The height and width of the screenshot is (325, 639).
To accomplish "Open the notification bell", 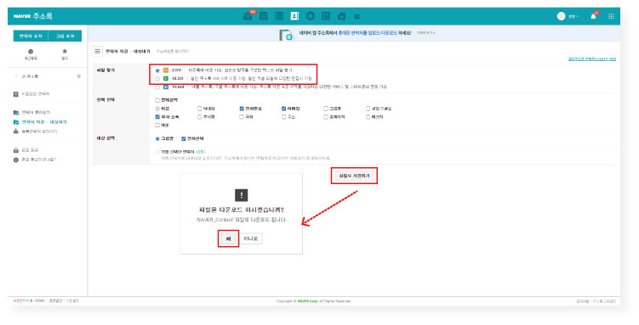I will point(593,16).
